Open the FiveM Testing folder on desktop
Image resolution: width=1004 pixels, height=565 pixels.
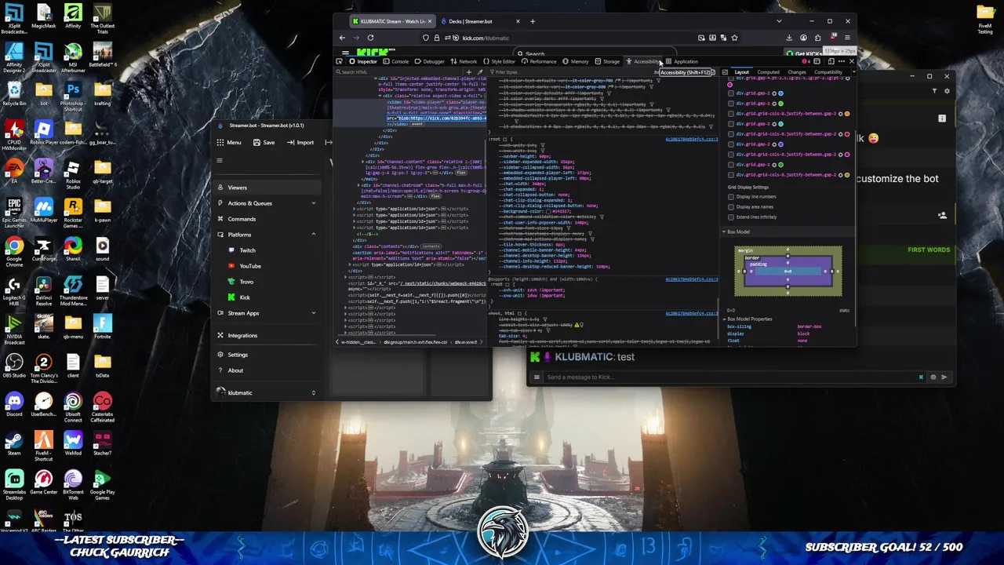click(985, 20)
